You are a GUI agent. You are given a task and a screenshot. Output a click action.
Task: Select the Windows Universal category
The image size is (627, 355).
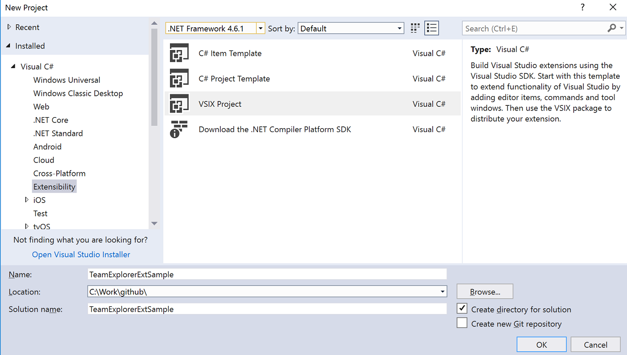pos(67,80)
